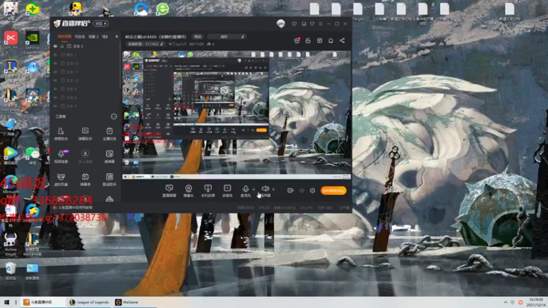
Task: Click the 辅助 field with pencil icon
Action: pos(227,37)
